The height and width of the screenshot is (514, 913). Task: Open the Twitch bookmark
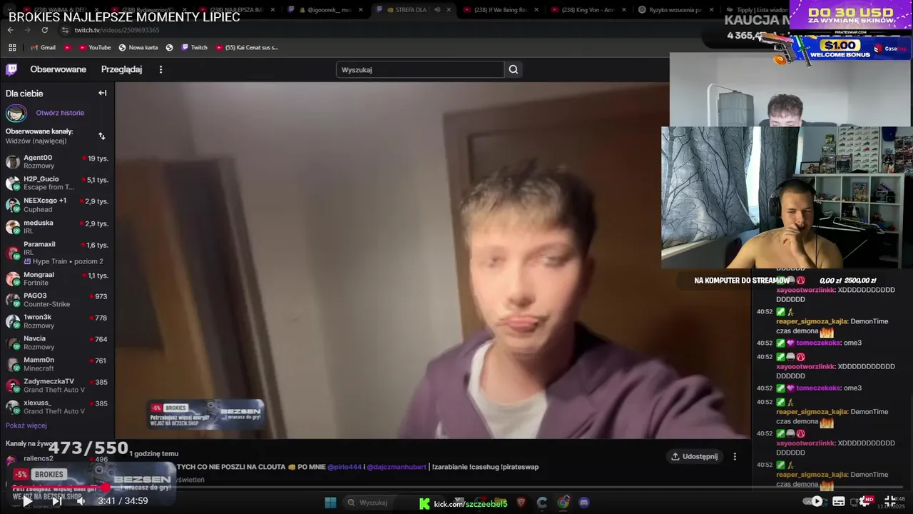(x=194, y=48)
